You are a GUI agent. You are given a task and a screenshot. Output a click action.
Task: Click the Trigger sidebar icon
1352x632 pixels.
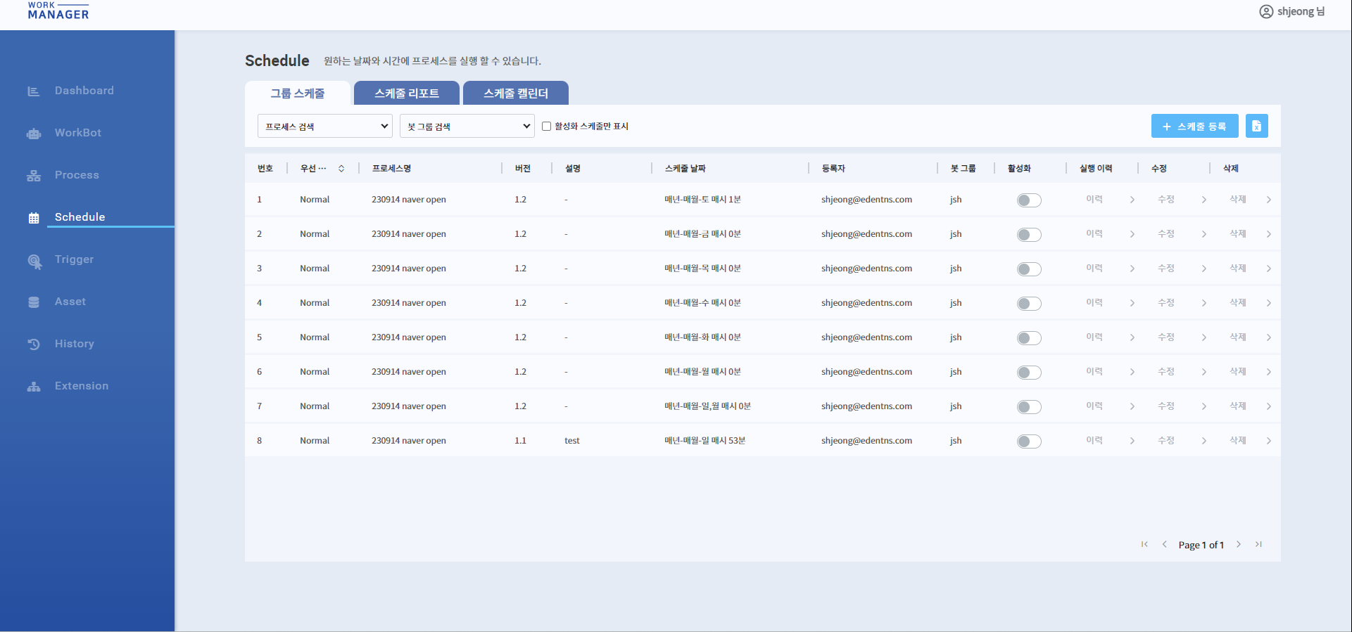click(x=34, y=262)
